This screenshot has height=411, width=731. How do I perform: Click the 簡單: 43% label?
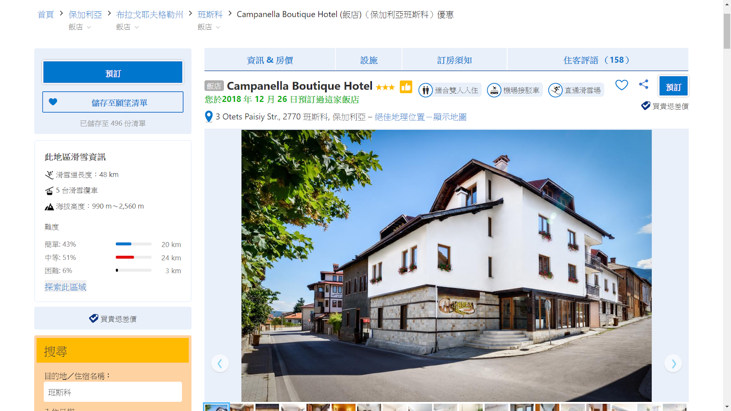pos(60,244)
